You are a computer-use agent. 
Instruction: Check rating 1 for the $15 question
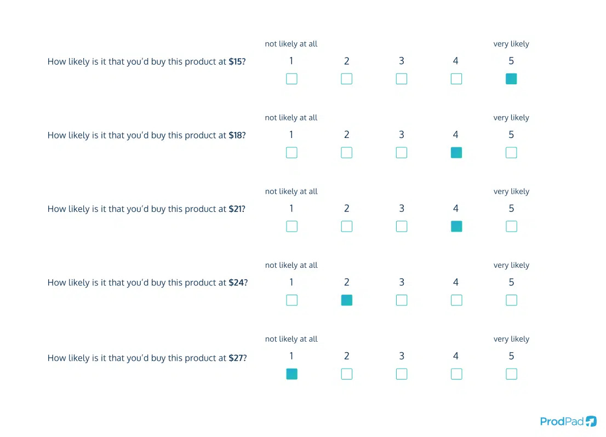tap(292, 79)
